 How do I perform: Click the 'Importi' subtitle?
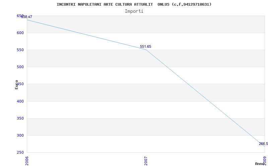click(134, 11)
